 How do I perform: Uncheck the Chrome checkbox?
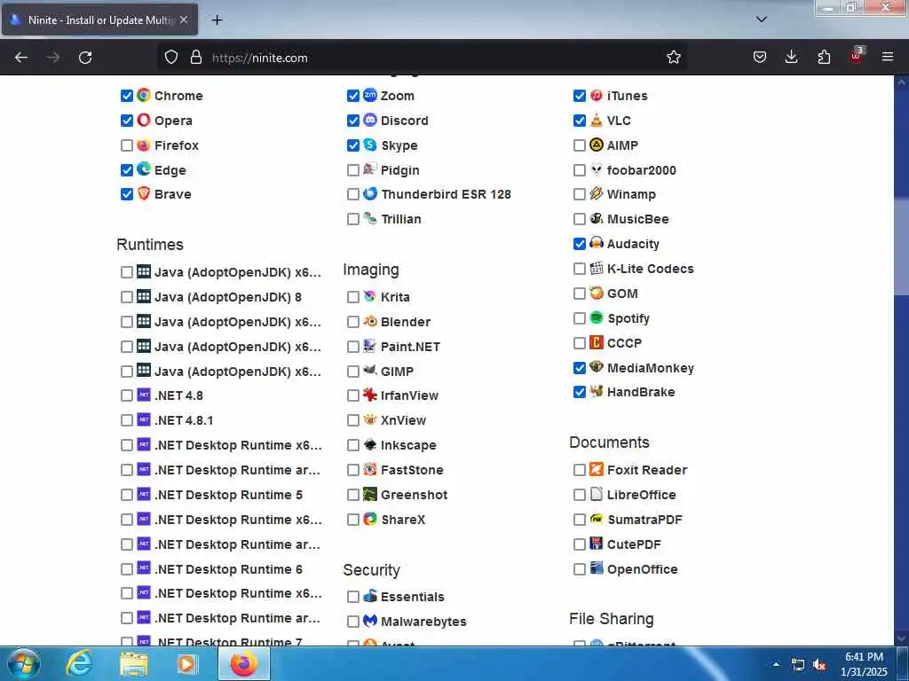click(x=126, y=96)
